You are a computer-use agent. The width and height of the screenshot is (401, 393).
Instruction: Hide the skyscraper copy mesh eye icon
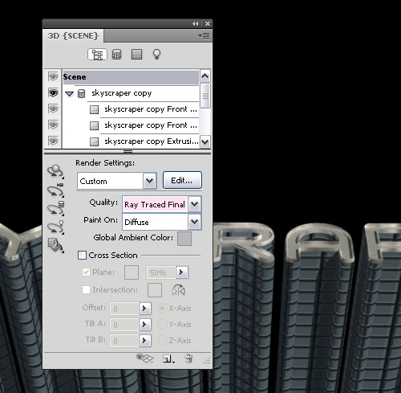click(x=53, y=93)
